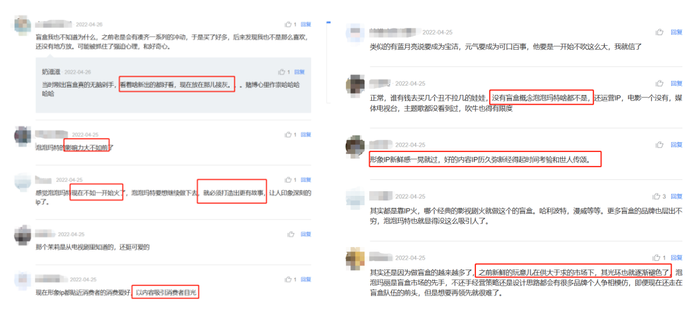The width and height of the screenshot is (699, 320).
Task: Reply to the comment mentioning 哈利波特，漫威
Action: 676,196
